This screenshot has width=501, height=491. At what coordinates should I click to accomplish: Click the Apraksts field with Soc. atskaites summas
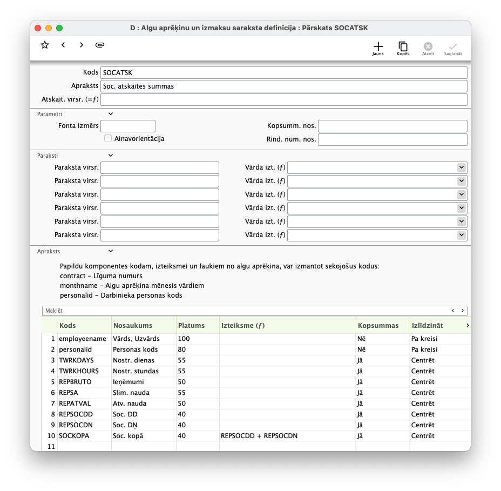(x=284, y=86)
